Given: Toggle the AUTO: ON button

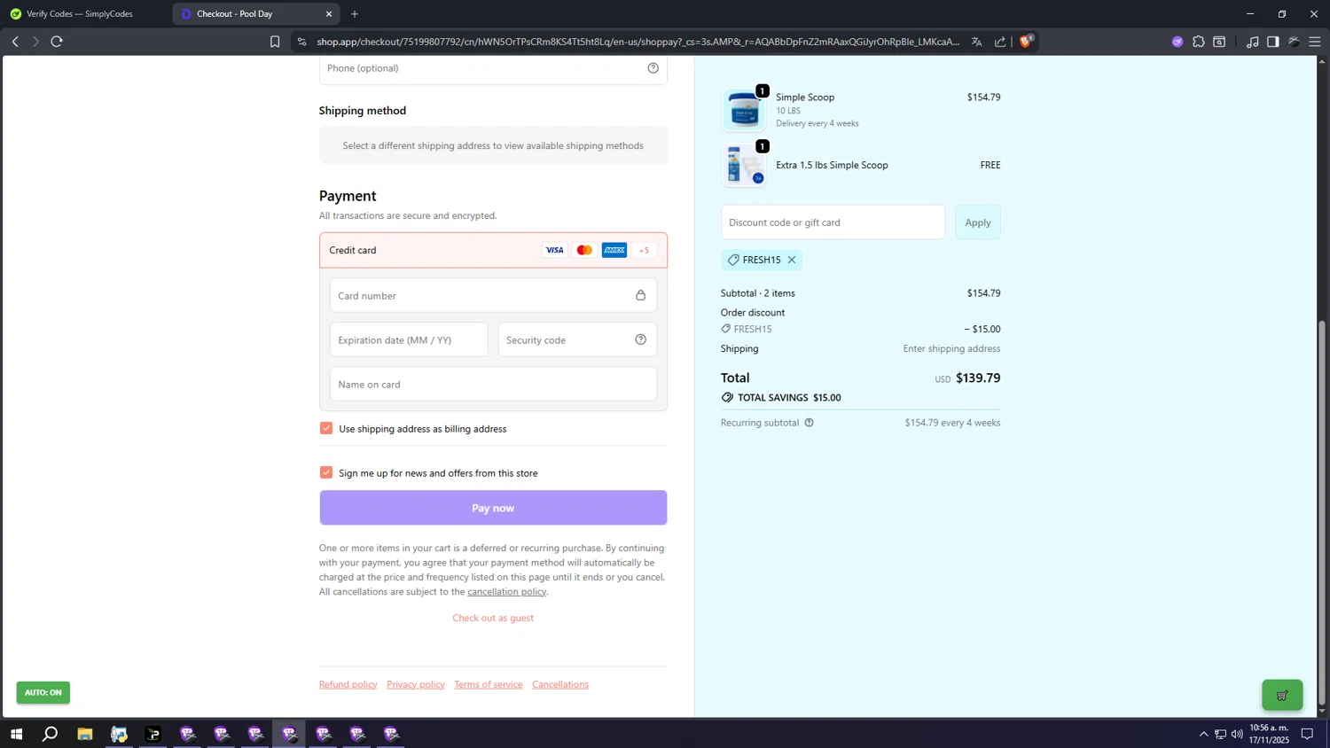Looking at the screenshot, I should click(43, 692).
